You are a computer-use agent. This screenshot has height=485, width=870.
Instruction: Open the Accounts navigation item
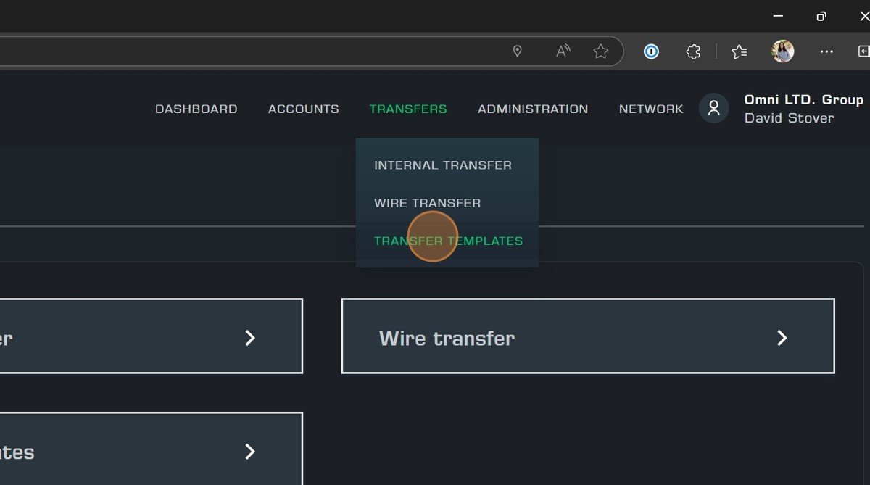coord(303,109)
